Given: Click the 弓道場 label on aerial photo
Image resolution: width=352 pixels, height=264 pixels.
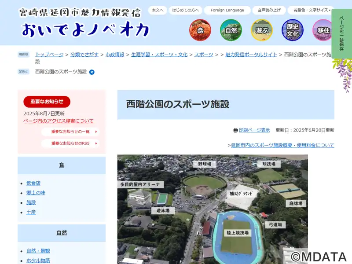Looking at the screenshot, I should click(x=275, y=225).
